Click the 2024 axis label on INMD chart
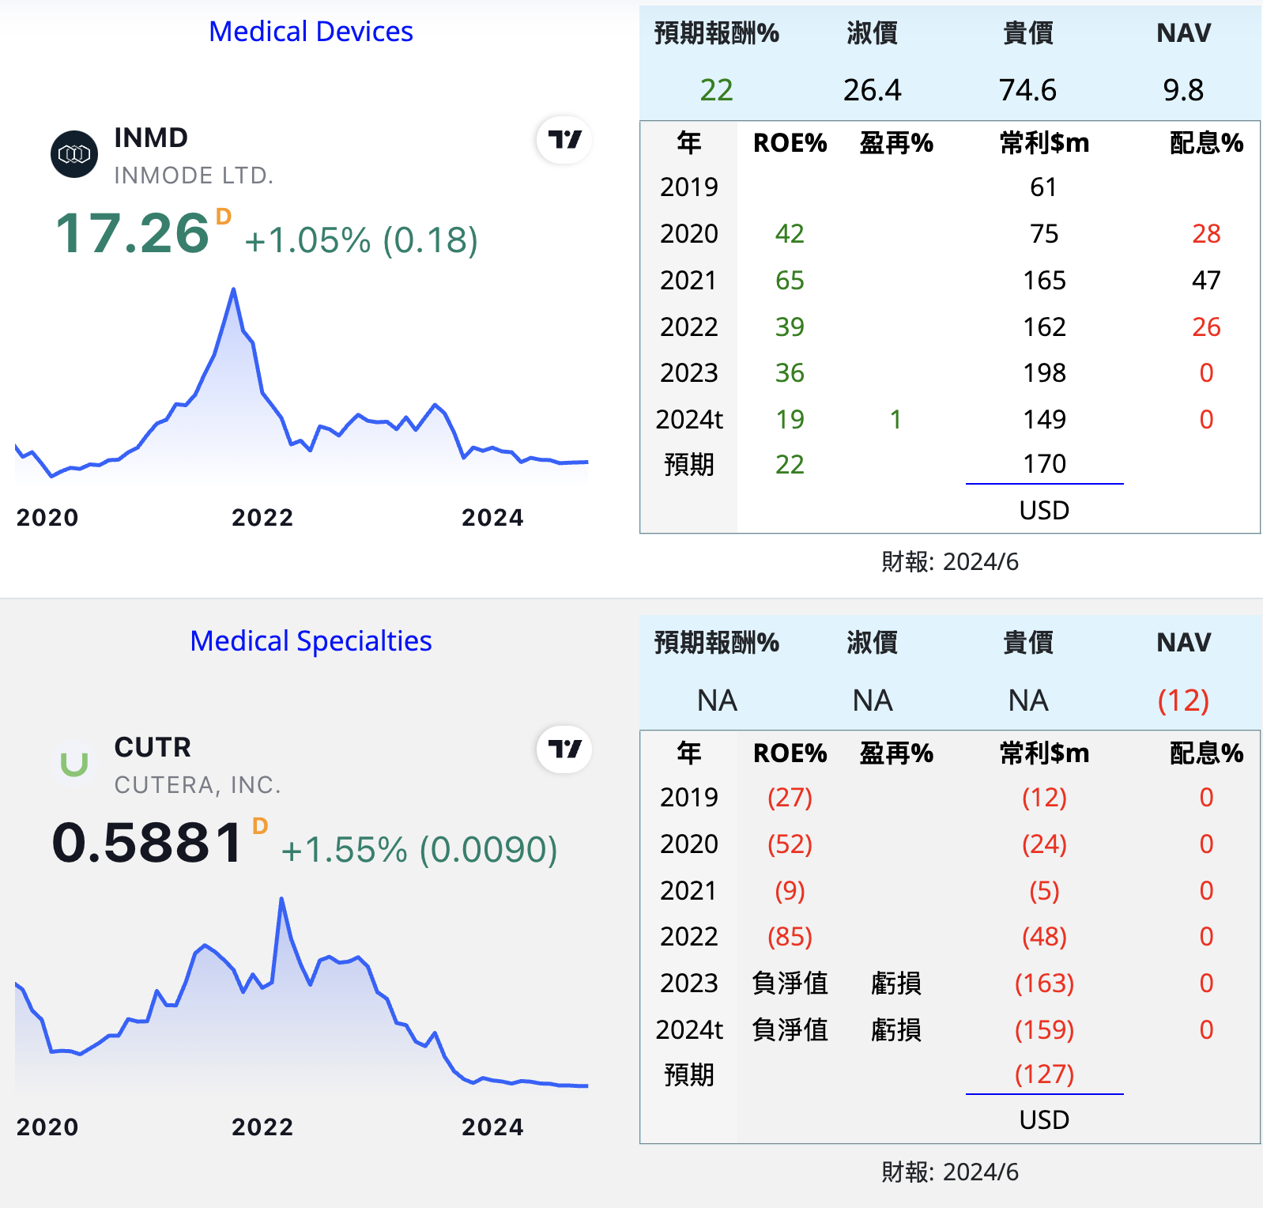Image resolution: width=1263 pixels, height=1208 pixels. (x=492, y=518)
